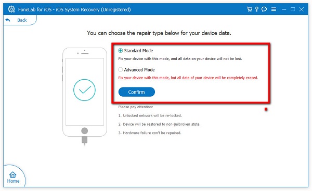This screenshot has width=312, height=191.
Task: Minimize the FoneLab window
Action: click(x=284, y=9)
